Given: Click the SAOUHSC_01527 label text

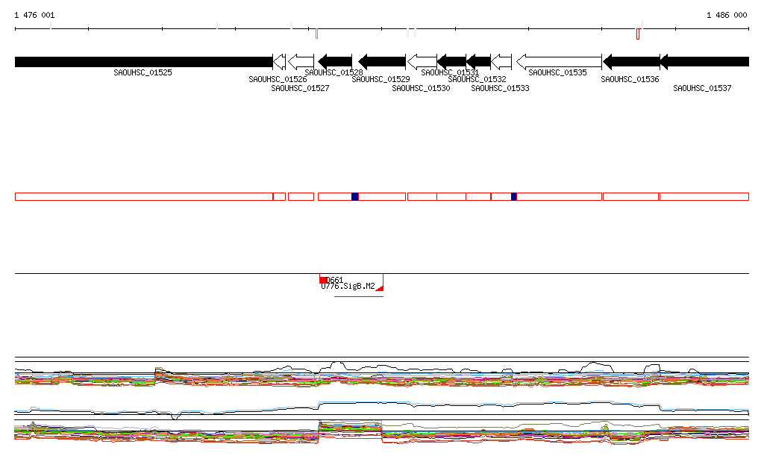Looking at the screenshot, I should tap(300, 88).
